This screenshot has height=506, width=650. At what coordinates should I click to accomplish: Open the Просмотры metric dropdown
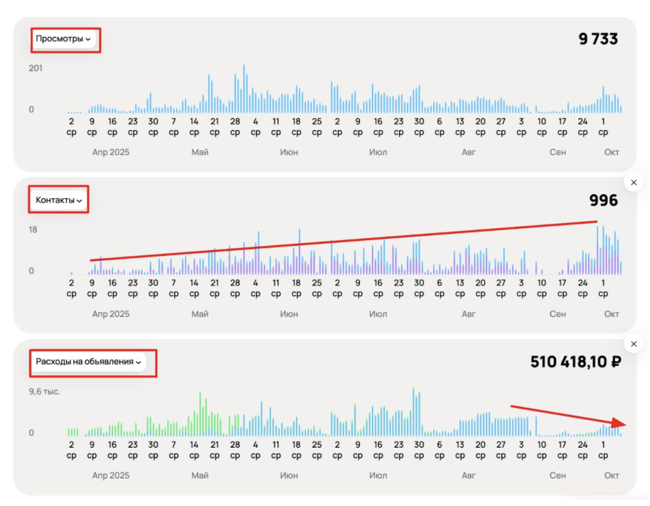[x=63, y=39]
